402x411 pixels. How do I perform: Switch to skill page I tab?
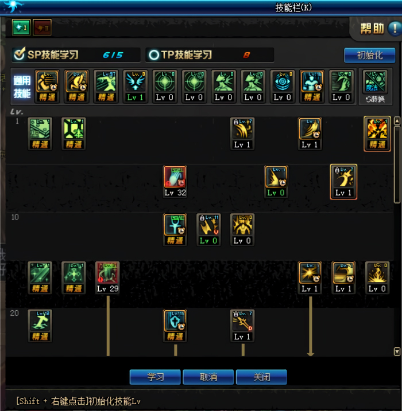coord(21,28)
